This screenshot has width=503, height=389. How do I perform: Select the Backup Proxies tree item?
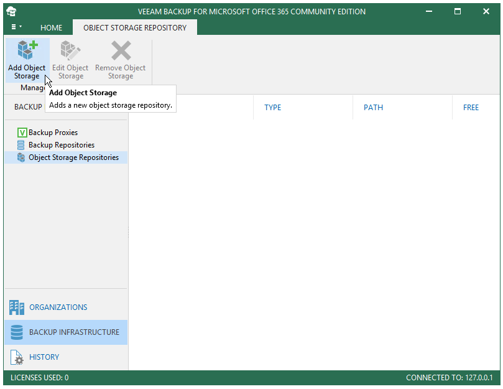(53, 133)
